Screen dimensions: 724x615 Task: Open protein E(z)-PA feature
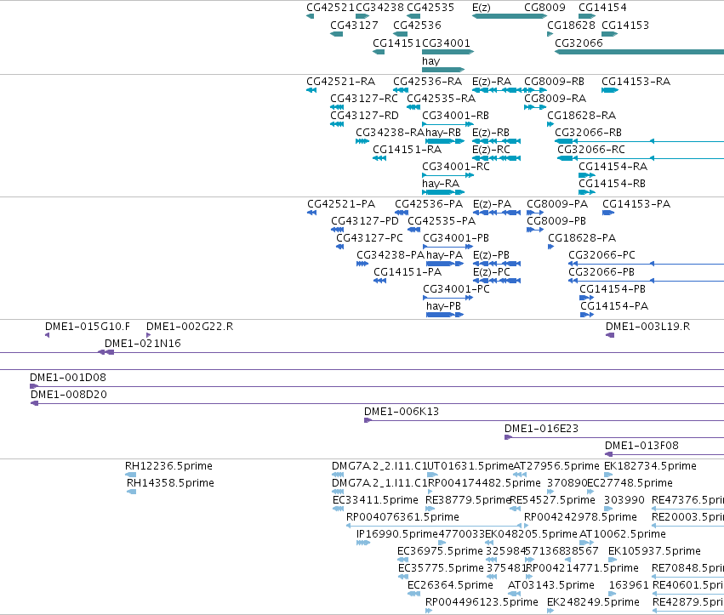(x=497, y=213)
